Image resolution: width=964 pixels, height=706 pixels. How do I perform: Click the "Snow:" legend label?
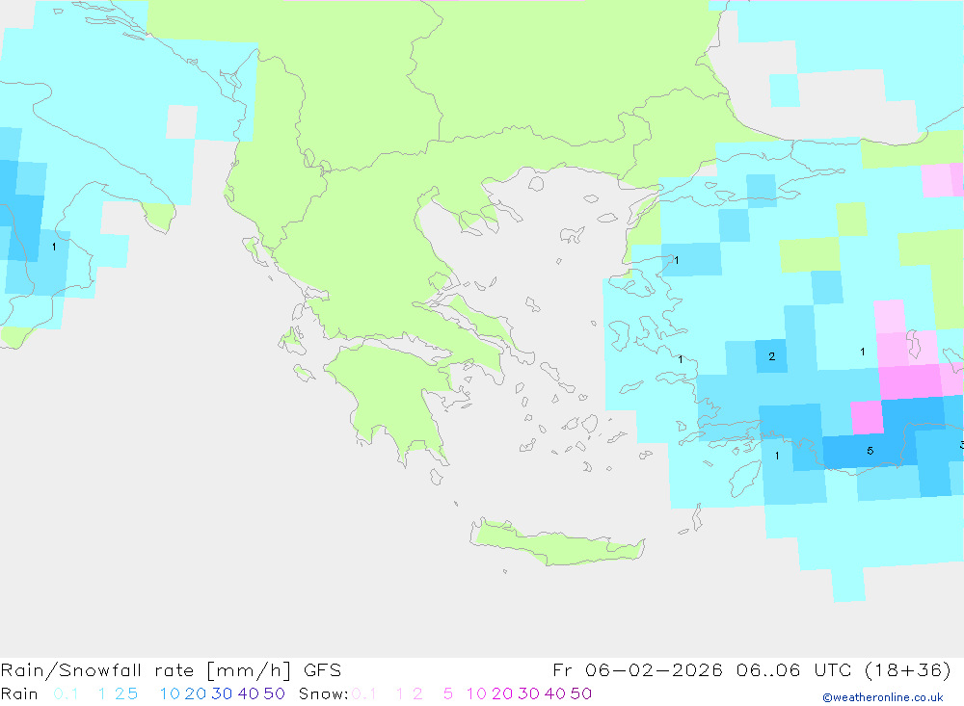[x=324, y=693]
